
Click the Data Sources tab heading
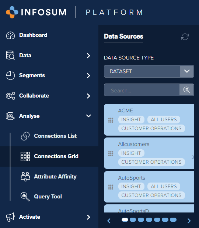pyautogui.click(x=123, y=36)
